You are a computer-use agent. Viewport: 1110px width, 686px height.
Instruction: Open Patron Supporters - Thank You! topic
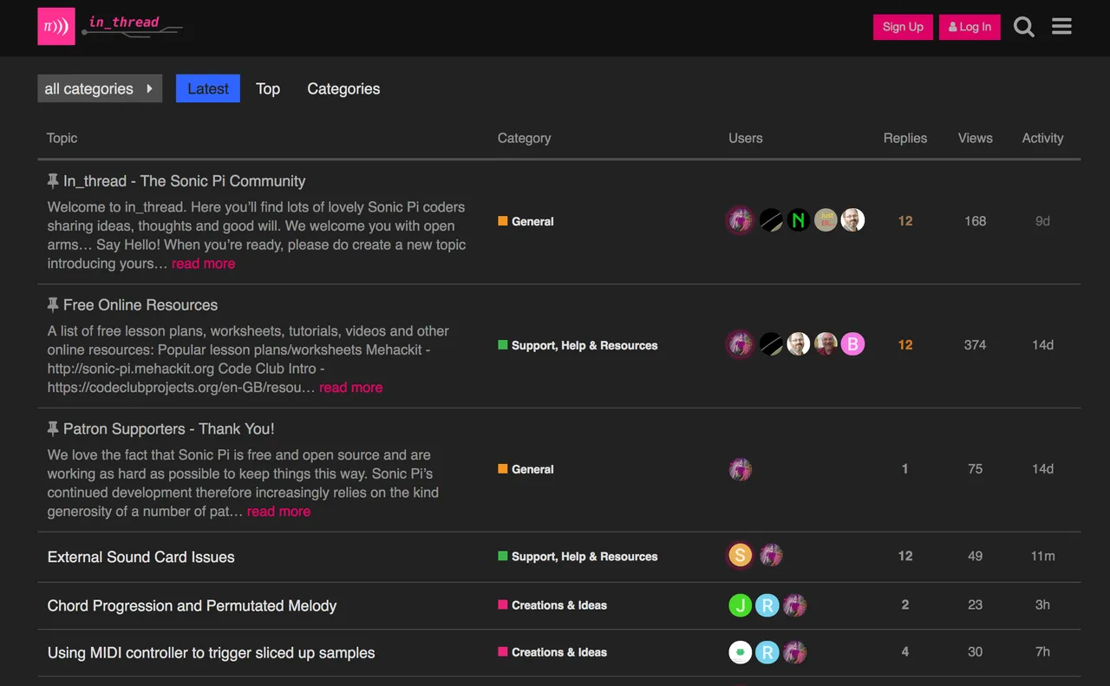168,429
